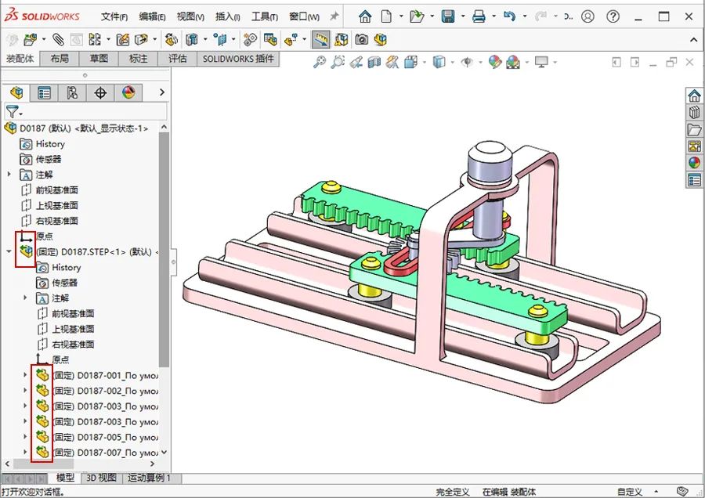Insert a Bill of Materials table
705x498 pixels.
[x=270, y=40]
